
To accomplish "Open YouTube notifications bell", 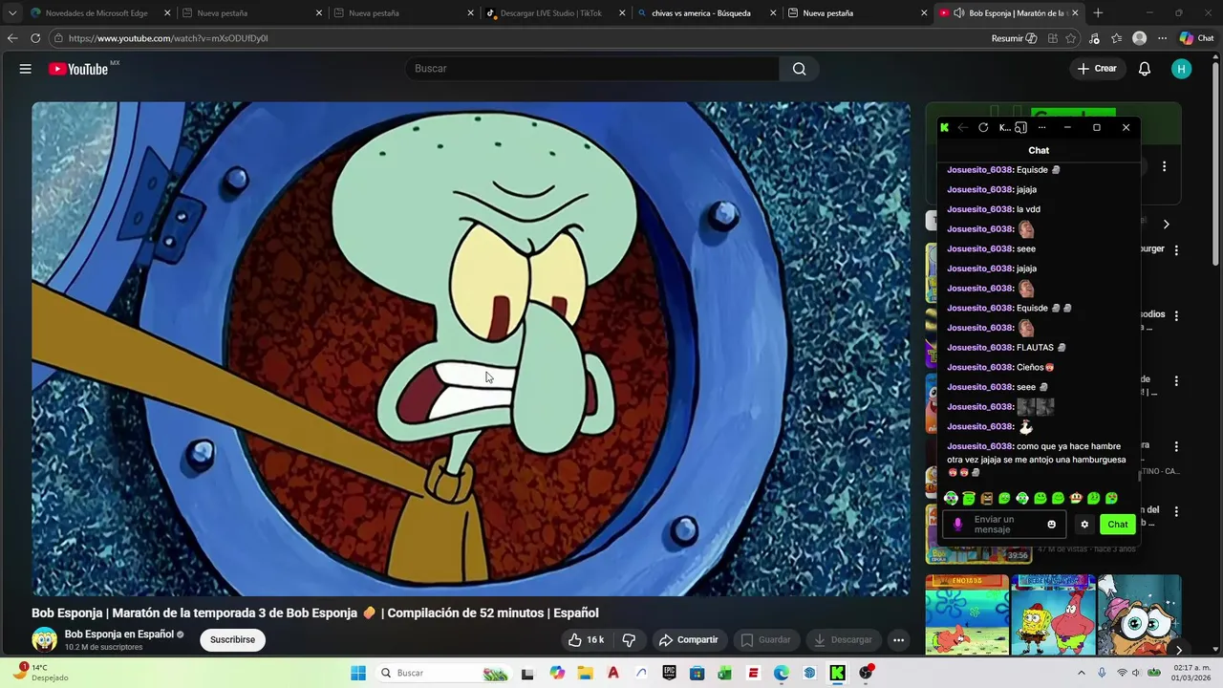I will click(x=1145, y=69).
